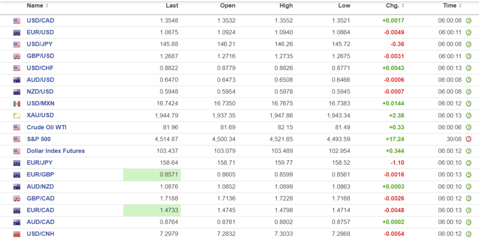This screenshot has width=479, height=244.
Task: Click the Mexico flag beside USD/MXN
Action: (17, 104)
